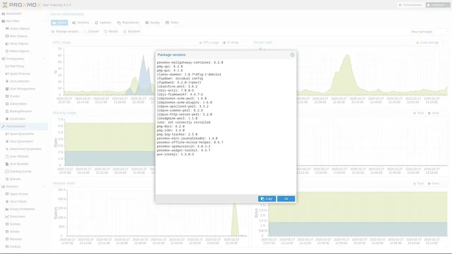This screenshot has width=452, height=254.
Task: Click the Virus Quarantine bug icon
Action: 7,142
